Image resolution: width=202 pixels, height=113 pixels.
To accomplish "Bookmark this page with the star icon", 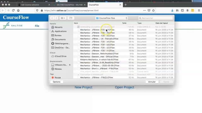I will click(153, 10).
